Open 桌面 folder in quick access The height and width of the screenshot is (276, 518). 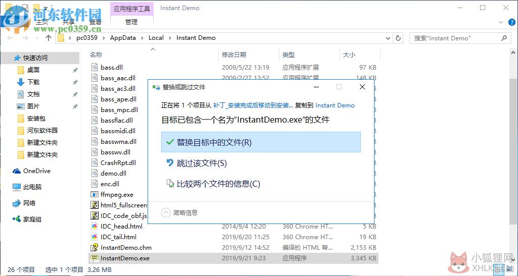(33, 70)
